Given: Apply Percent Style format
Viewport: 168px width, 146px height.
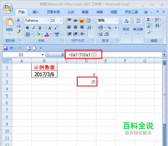Looking at the screenshot, I should click(x=109, y=28).
